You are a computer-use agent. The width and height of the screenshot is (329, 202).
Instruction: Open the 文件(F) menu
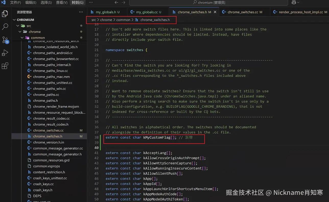point(16,2)
